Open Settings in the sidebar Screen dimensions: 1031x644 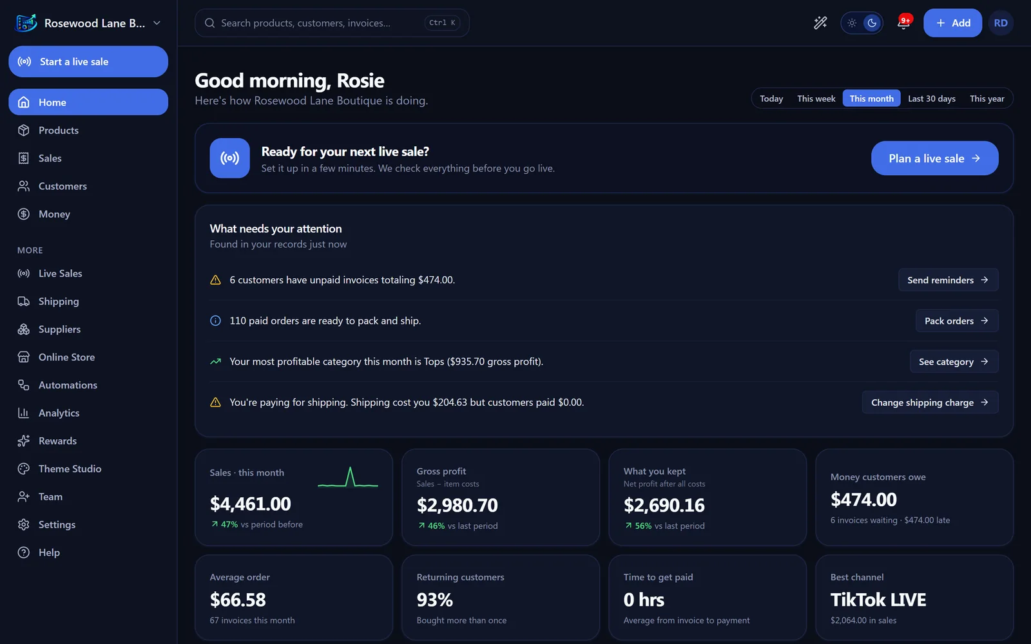(88, 525)
